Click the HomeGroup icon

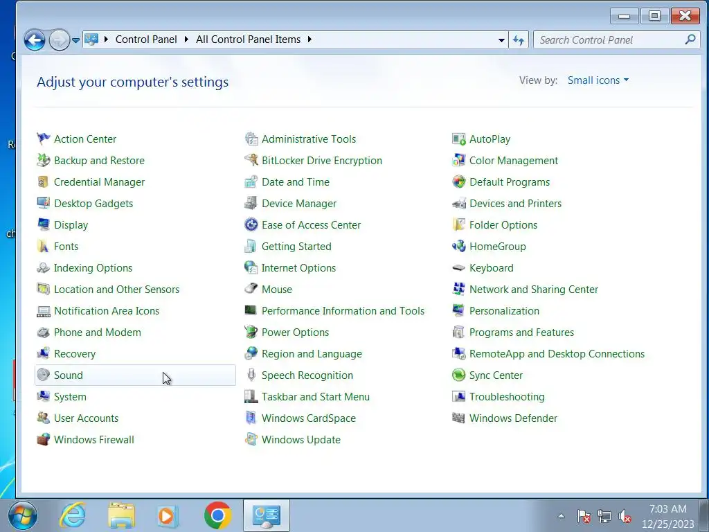click(x=459, y=246)
